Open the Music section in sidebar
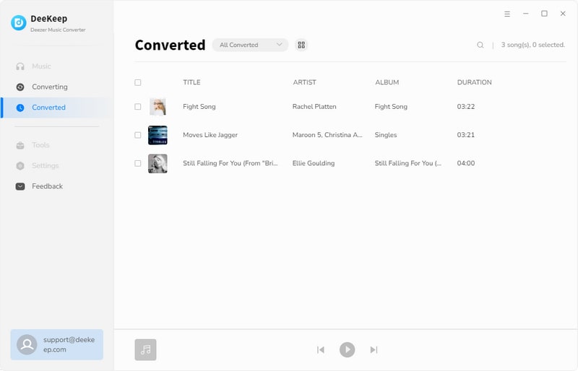 click(41, 66)
